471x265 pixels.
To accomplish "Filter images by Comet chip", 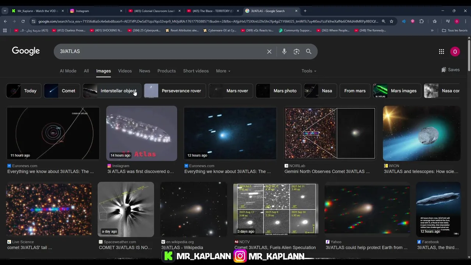I will [61, 91].
